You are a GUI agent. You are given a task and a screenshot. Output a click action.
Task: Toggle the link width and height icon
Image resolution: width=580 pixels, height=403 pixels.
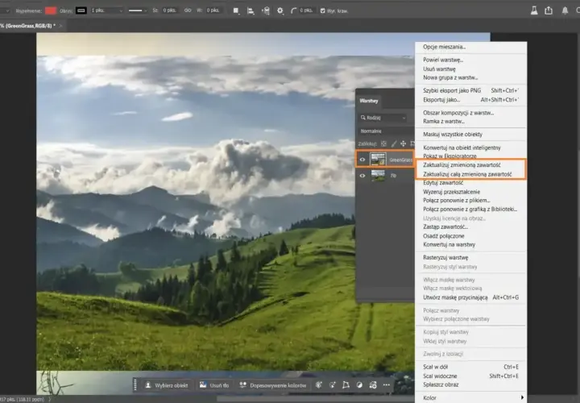(188, 10)
